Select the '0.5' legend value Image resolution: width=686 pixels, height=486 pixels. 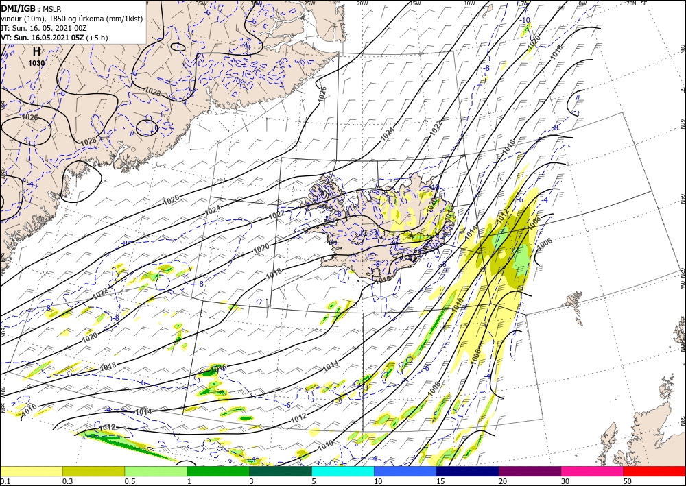point(129,481)
